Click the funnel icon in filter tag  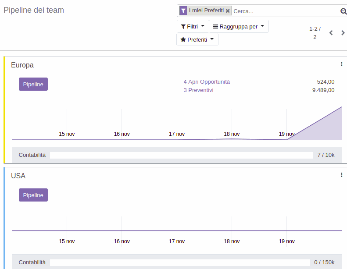coord(183,11)
